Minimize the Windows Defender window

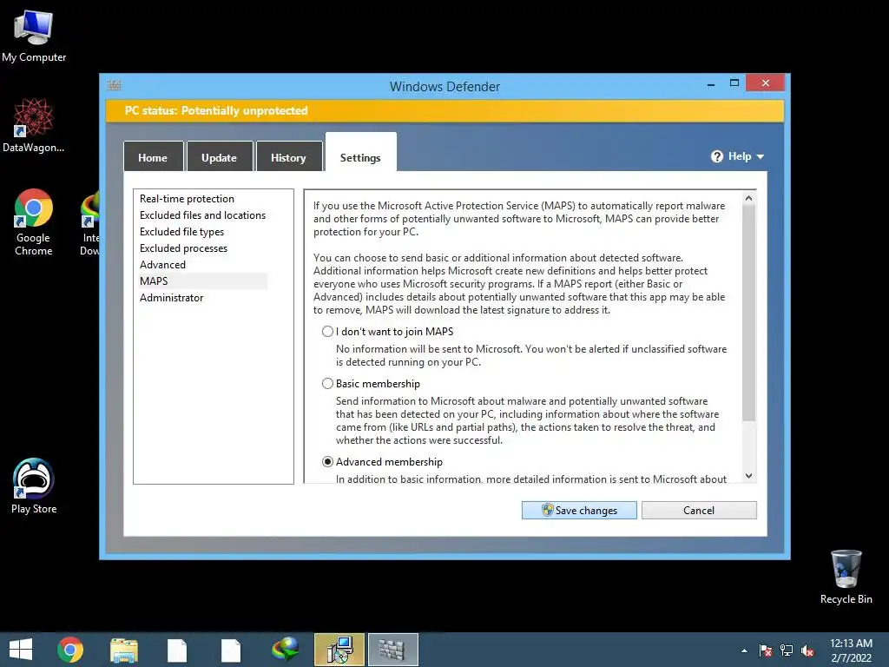(x=711, y=84)
